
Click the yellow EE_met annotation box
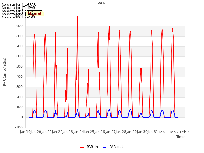coord(35,13)
